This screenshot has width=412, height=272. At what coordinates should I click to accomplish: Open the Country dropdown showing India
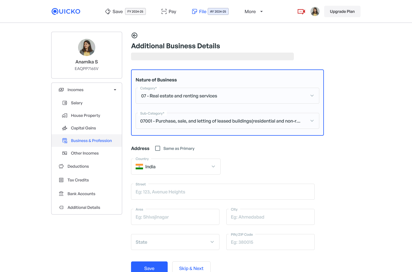176,167
